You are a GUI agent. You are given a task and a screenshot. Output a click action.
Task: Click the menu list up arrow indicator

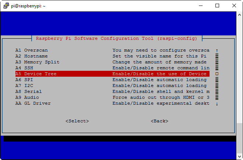[217, 51]
